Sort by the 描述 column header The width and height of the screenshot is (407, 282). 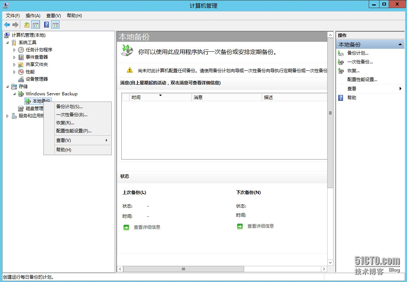click(x=294, y=98)
